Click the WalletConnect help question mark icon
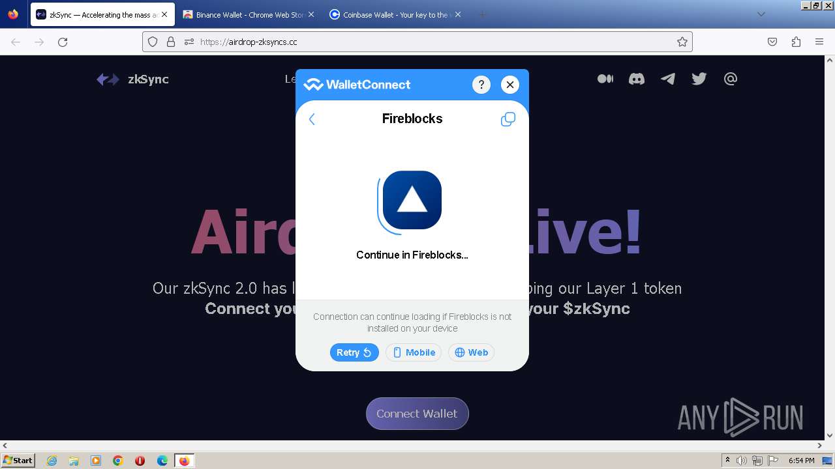Image resolution: width=835 pixels, height=469 pixels. pos(481,85)
